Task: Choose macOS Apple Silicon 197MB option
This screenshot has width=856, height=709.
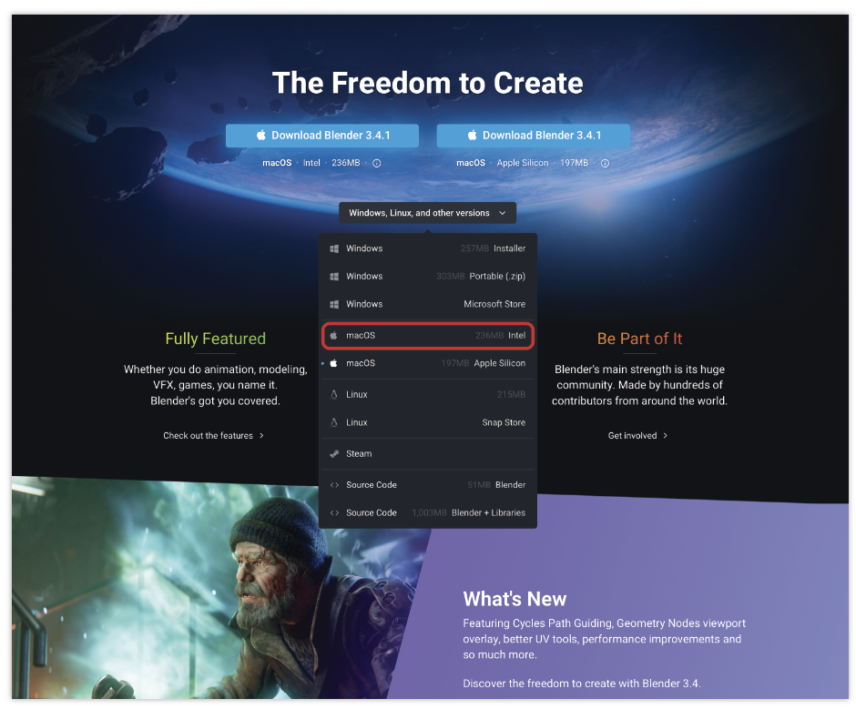Action: pyautogui.click(x=427, y=363)
